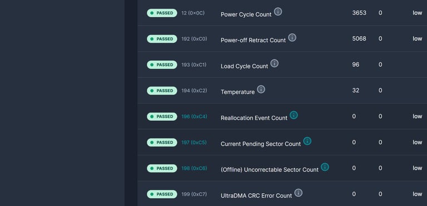Click teal info icon for Reallocation Event Count
The height and width of the screenshot is (206, 427).
point(294,115)
